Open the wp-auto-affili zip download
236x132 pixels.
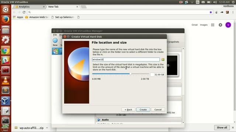pos(29,128)
